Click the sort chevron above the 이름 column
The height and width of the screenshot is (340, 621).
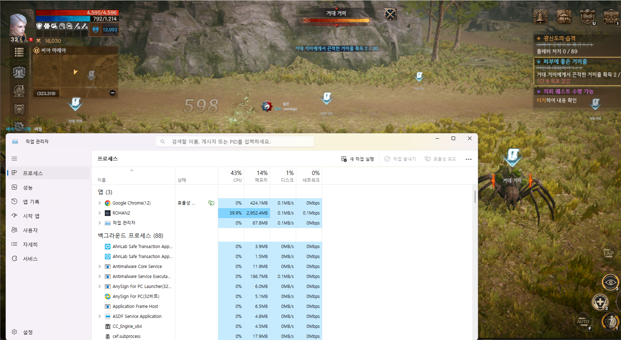point(132,170)
